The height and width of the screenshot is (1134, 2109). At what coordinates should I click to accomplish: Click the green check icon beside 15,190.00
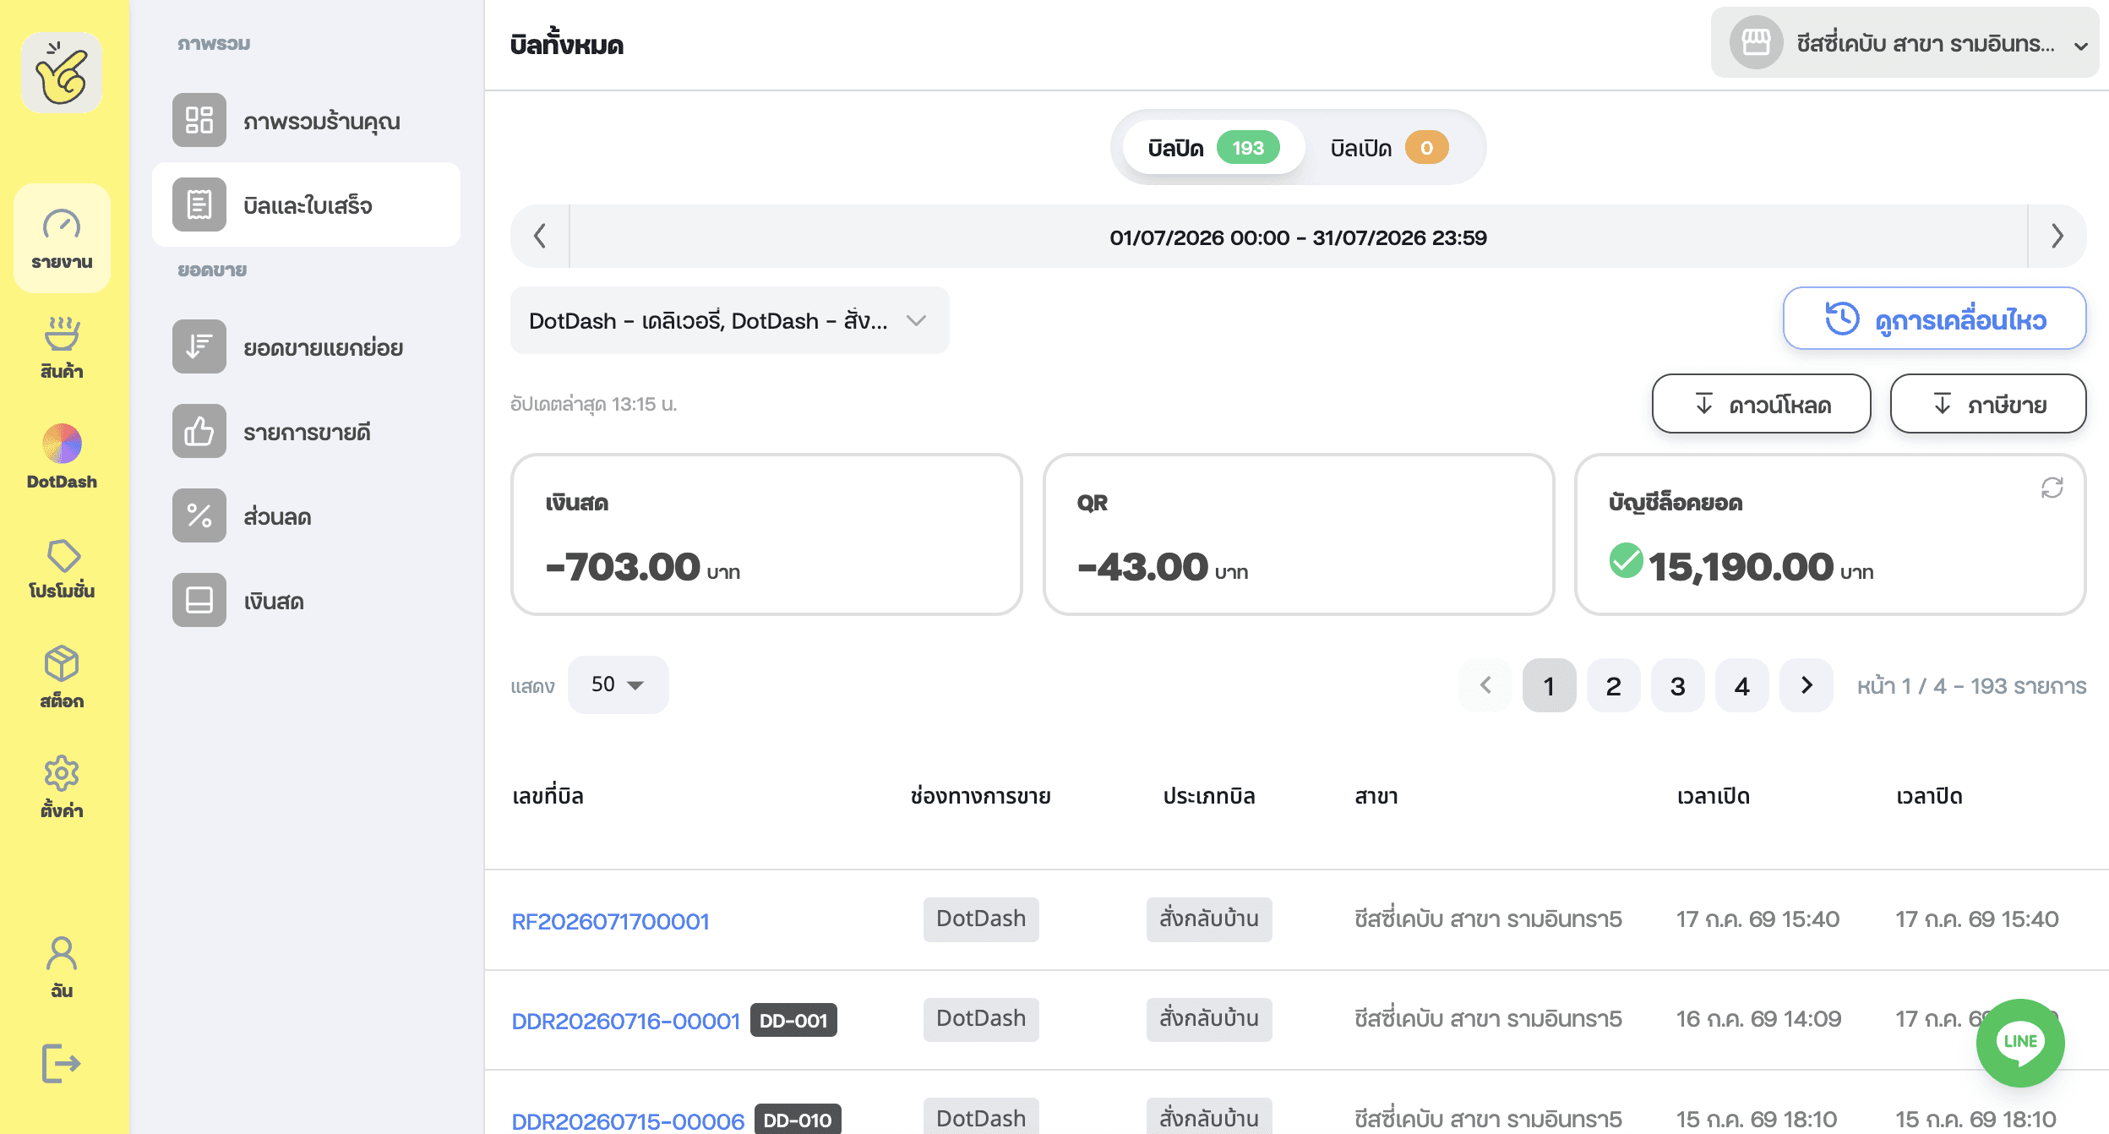pyautogui.click(x=1626, y=561)
